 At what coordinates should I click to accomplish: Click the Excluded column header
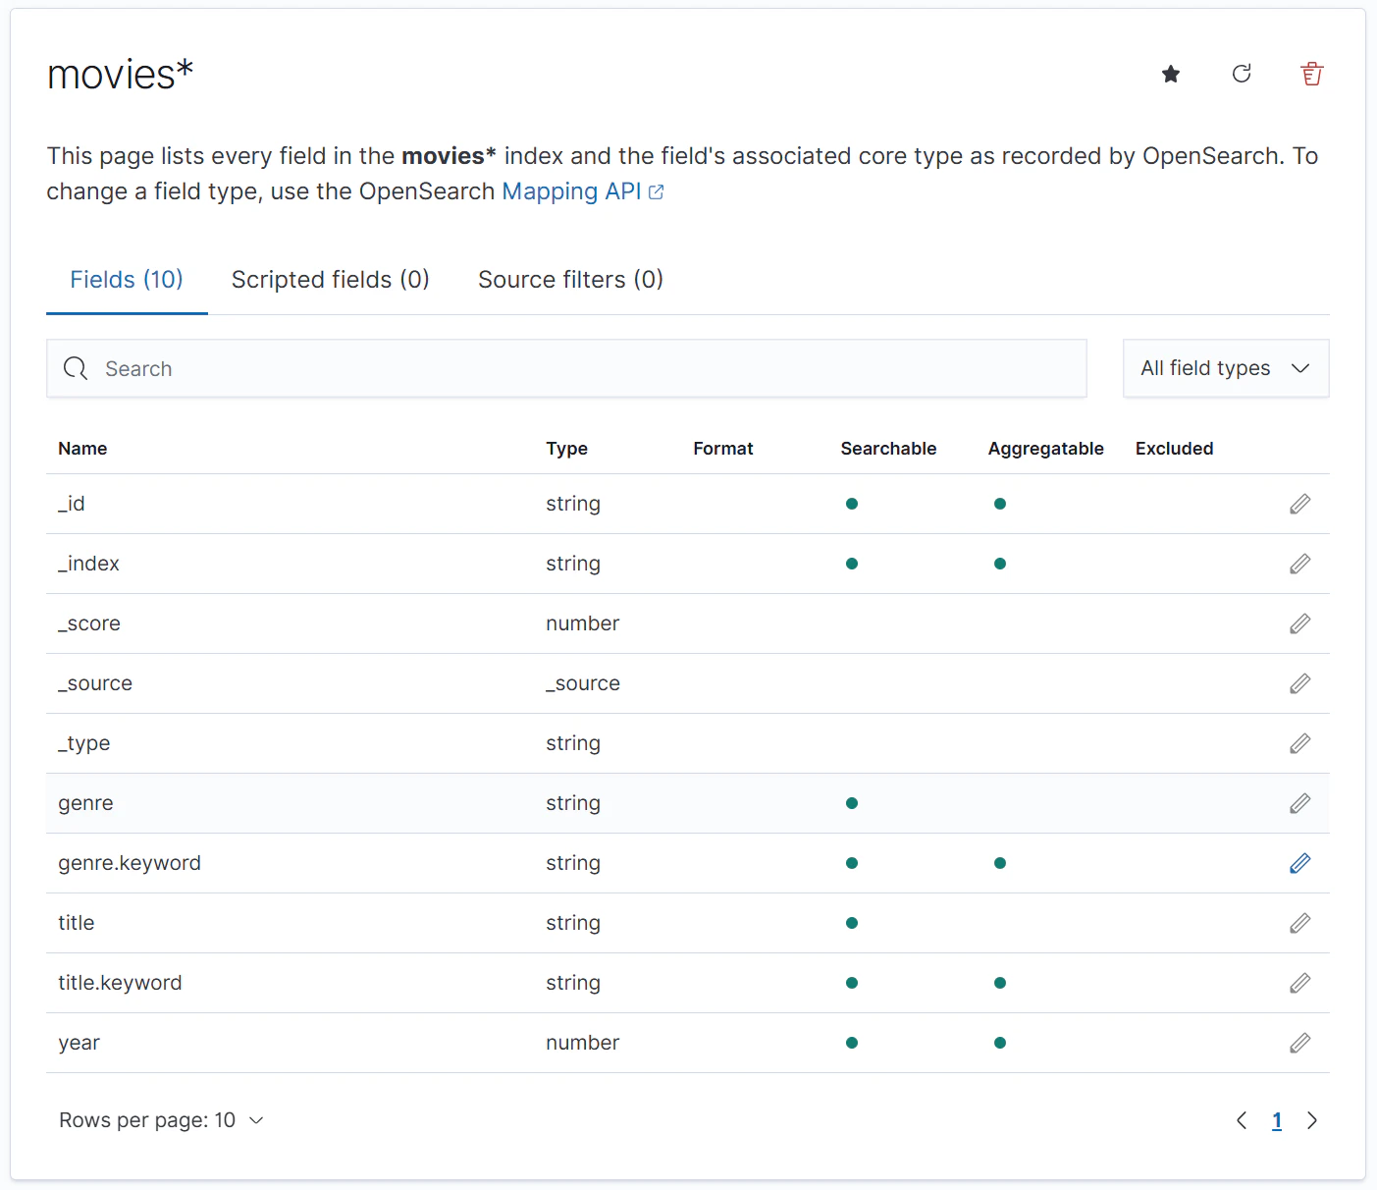pyautogui.click(x=1175, y=449)
